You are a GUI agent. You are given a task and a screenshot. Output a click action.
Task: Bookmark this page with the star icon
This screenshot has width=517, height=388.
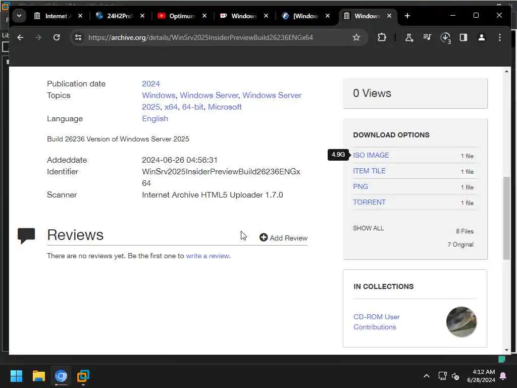coord(356,37)
